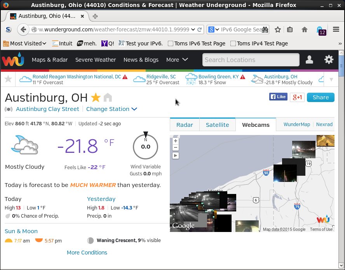Open the Most Visited bookmarks dropdown

[25, 43]
